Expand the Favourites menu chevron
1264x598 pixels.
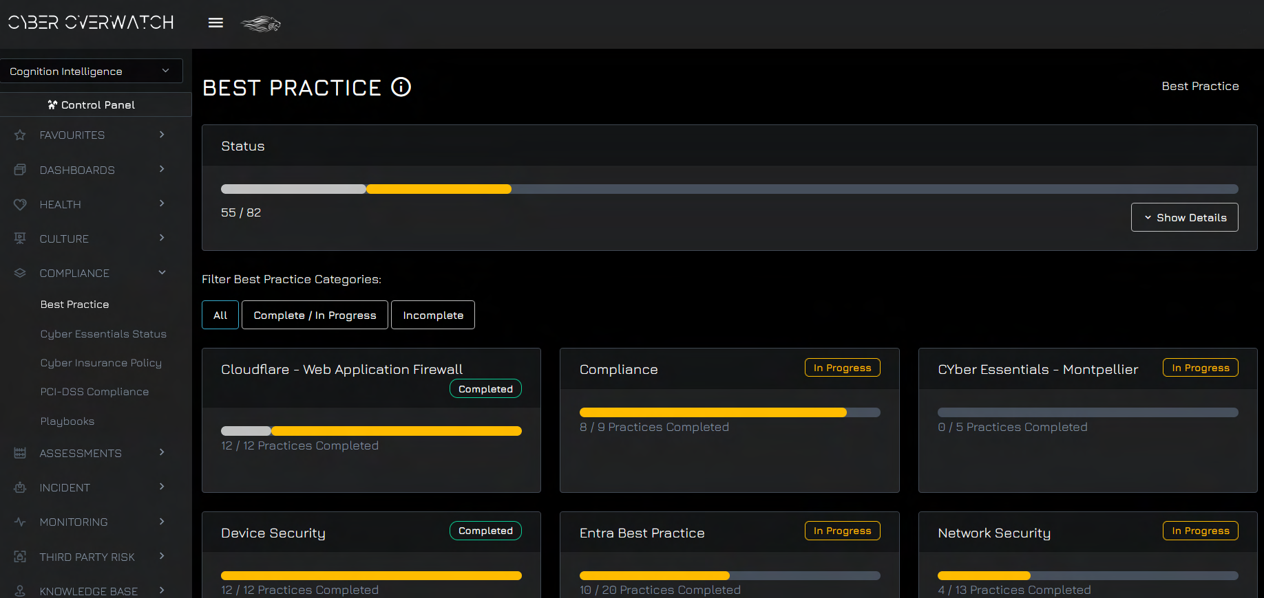coord(162,135)
